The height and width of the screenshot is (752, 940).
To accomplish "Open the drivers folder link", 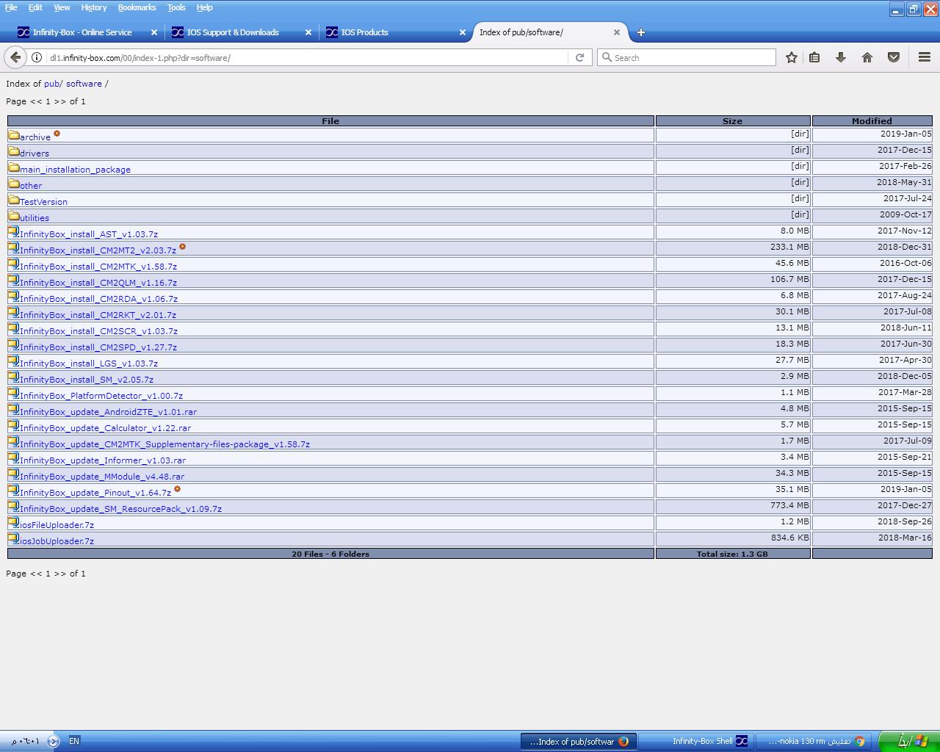I will point(35,153).
